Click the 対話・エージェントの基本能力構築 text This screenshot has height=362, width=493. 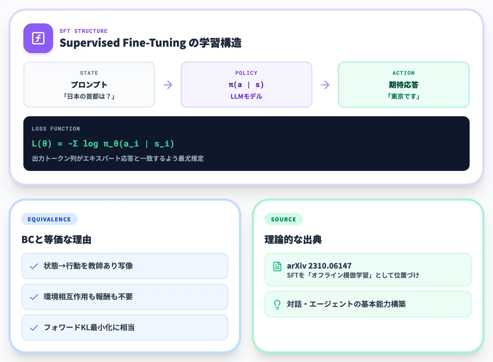[346, 304]
